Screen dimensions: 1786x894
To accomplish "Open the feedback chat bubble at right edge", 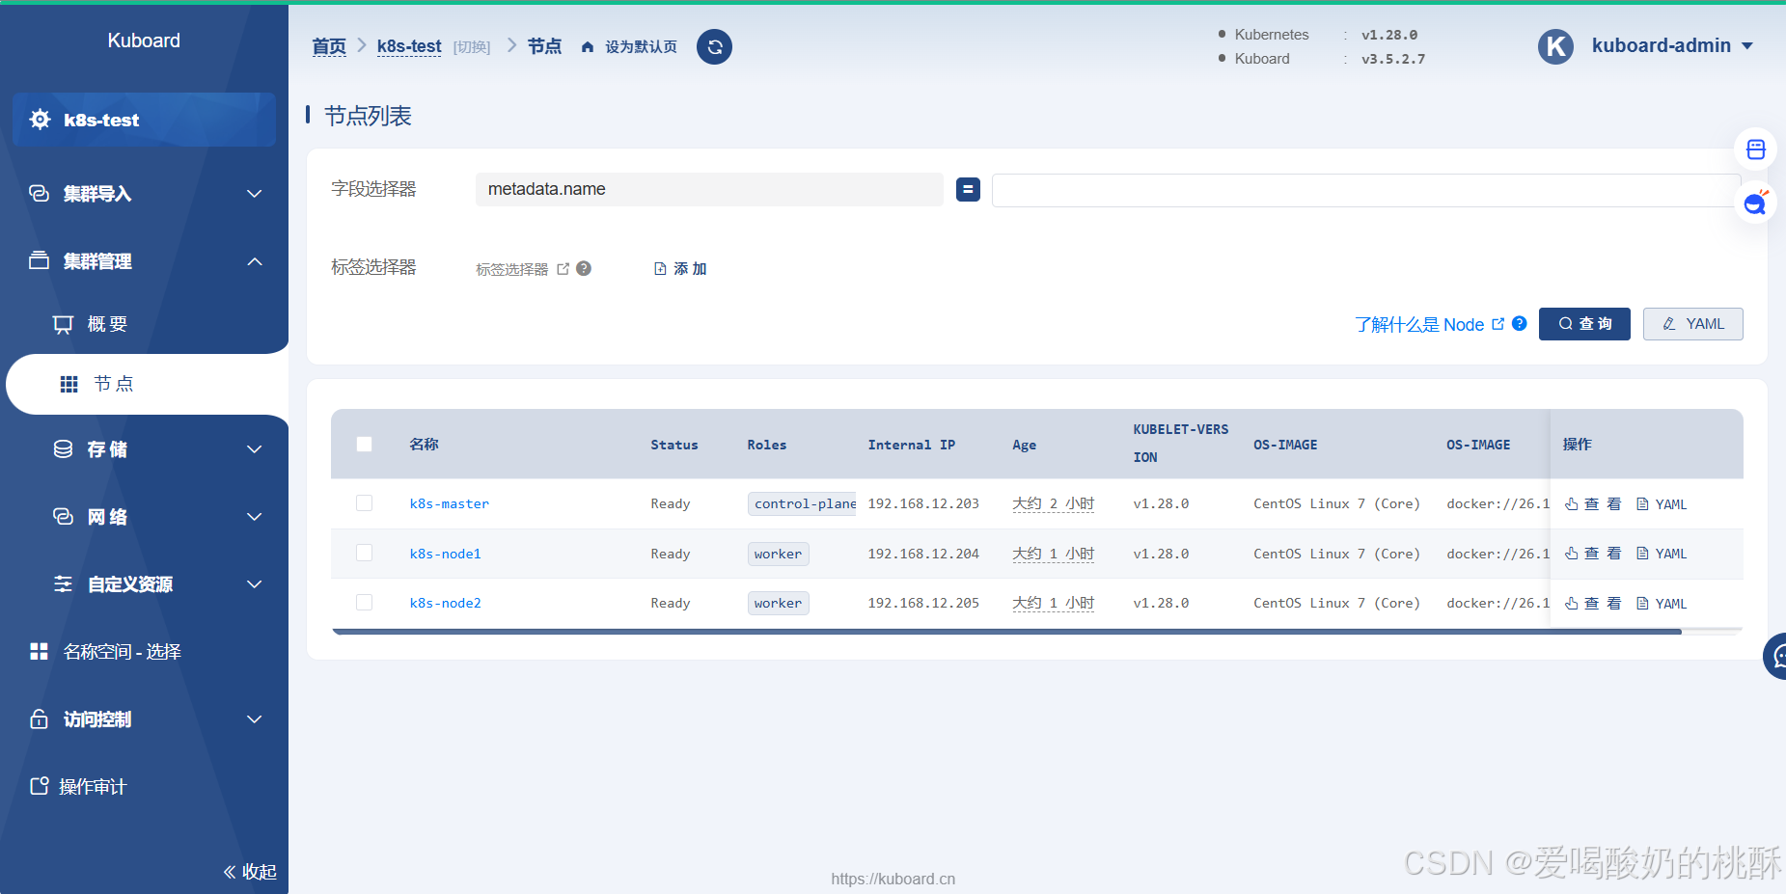I will (x=1775, y=657).
